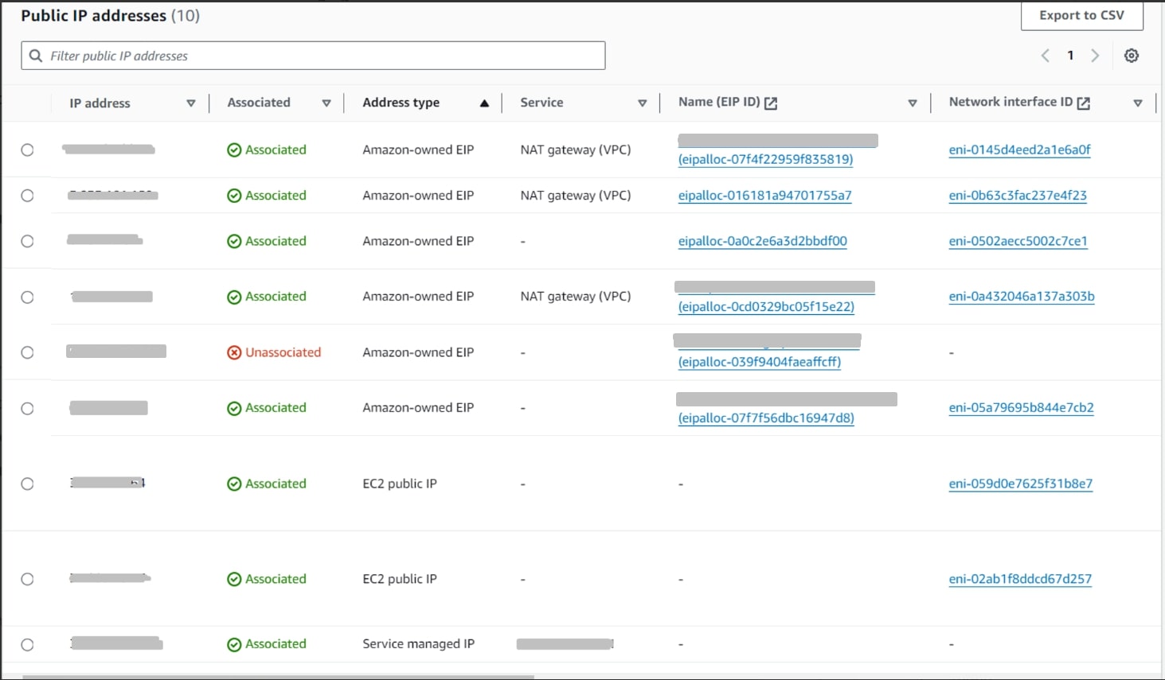The height and width of the screenshot is (680, 1165).
Task: Open the Service column filter dropdown
Action: coord(643,103)
